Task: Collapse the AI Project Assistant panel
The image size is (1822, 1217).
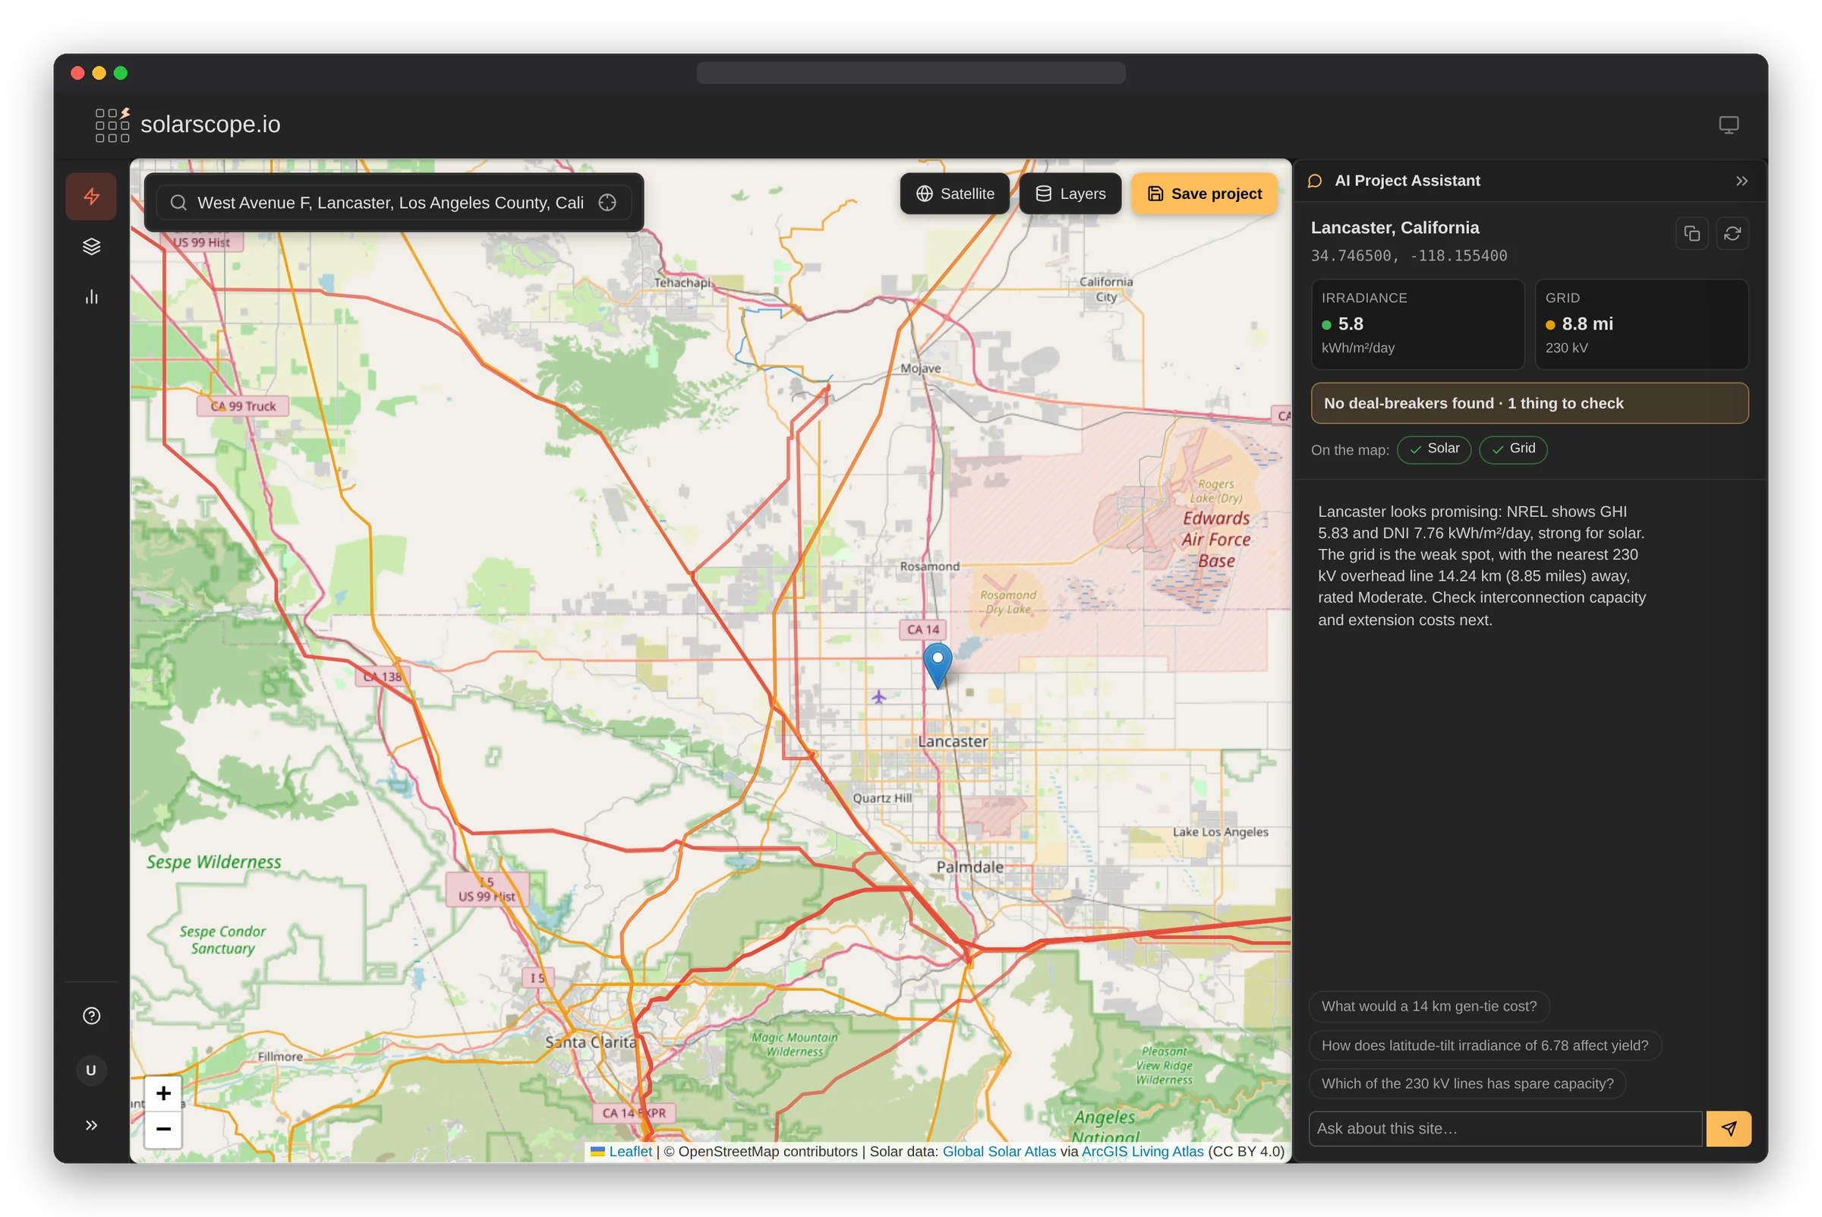Action: tap(1742, 181)
